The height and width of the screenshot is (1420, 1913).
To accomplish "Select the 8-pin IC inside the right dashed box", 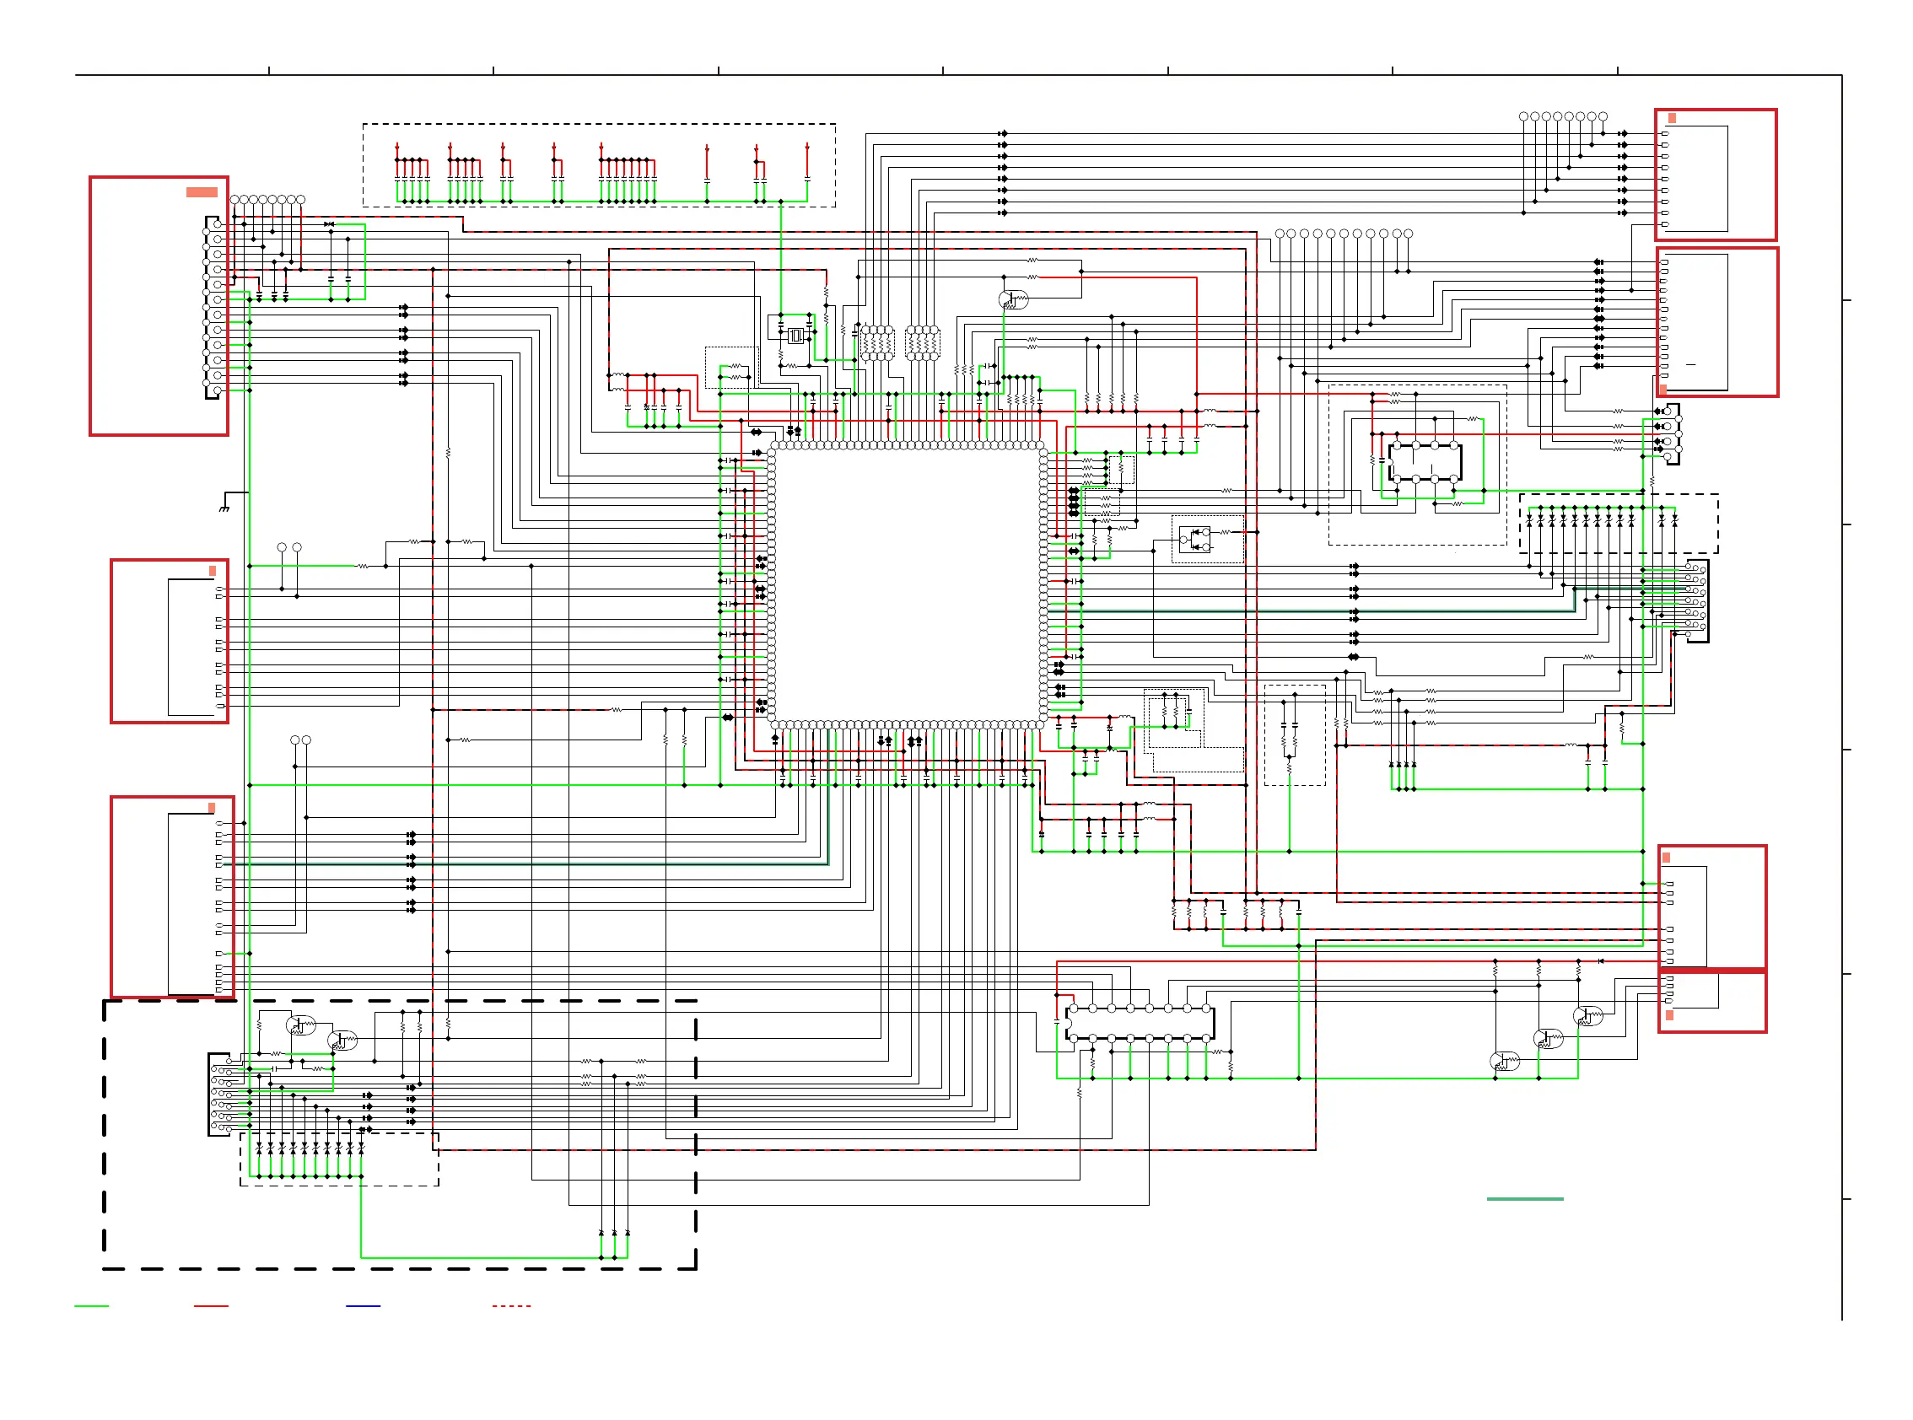I will tap(1425, 462).
